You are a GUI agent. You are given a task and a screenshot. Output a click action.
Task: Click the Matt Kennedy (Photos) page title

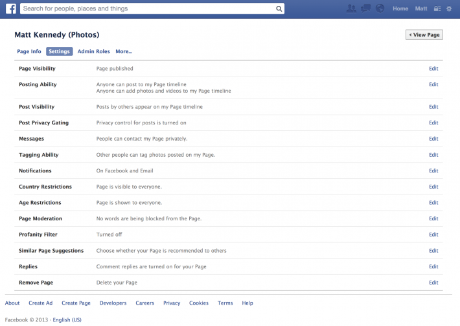(57, 34)
